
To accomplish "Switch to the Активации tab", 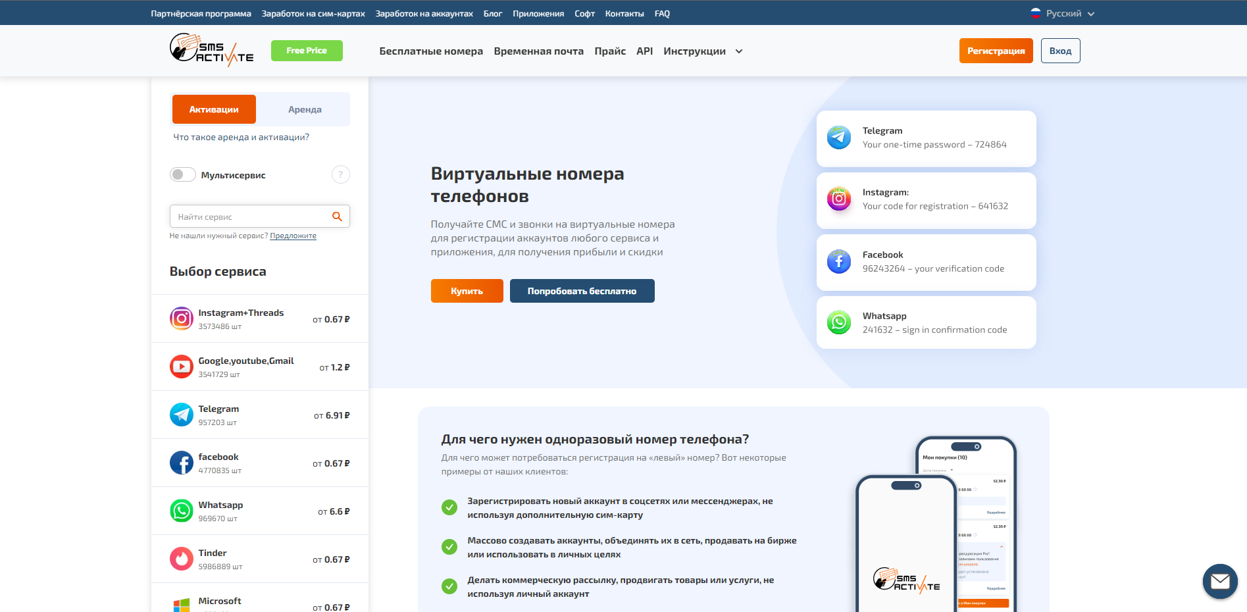I will pos(214,109).
